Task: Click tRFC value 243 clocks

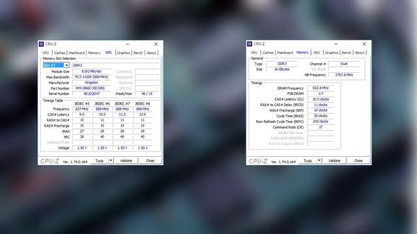Action: point(321,122)
